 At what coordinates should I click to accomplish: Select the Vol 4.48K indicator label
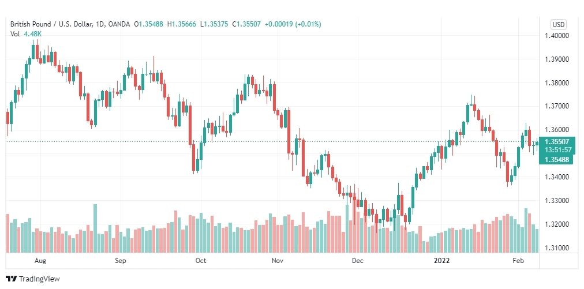(x=26, y=34)
